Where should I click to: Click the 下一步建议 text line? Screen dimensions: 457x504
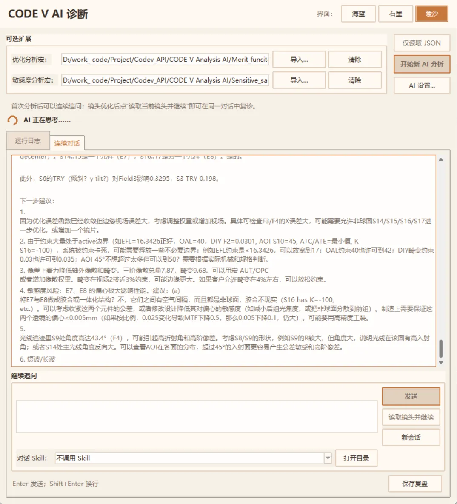[x=37, y=201]
